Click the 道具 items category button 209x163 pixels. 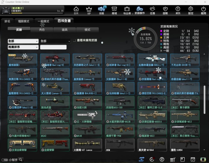click(x=65, y=30)
